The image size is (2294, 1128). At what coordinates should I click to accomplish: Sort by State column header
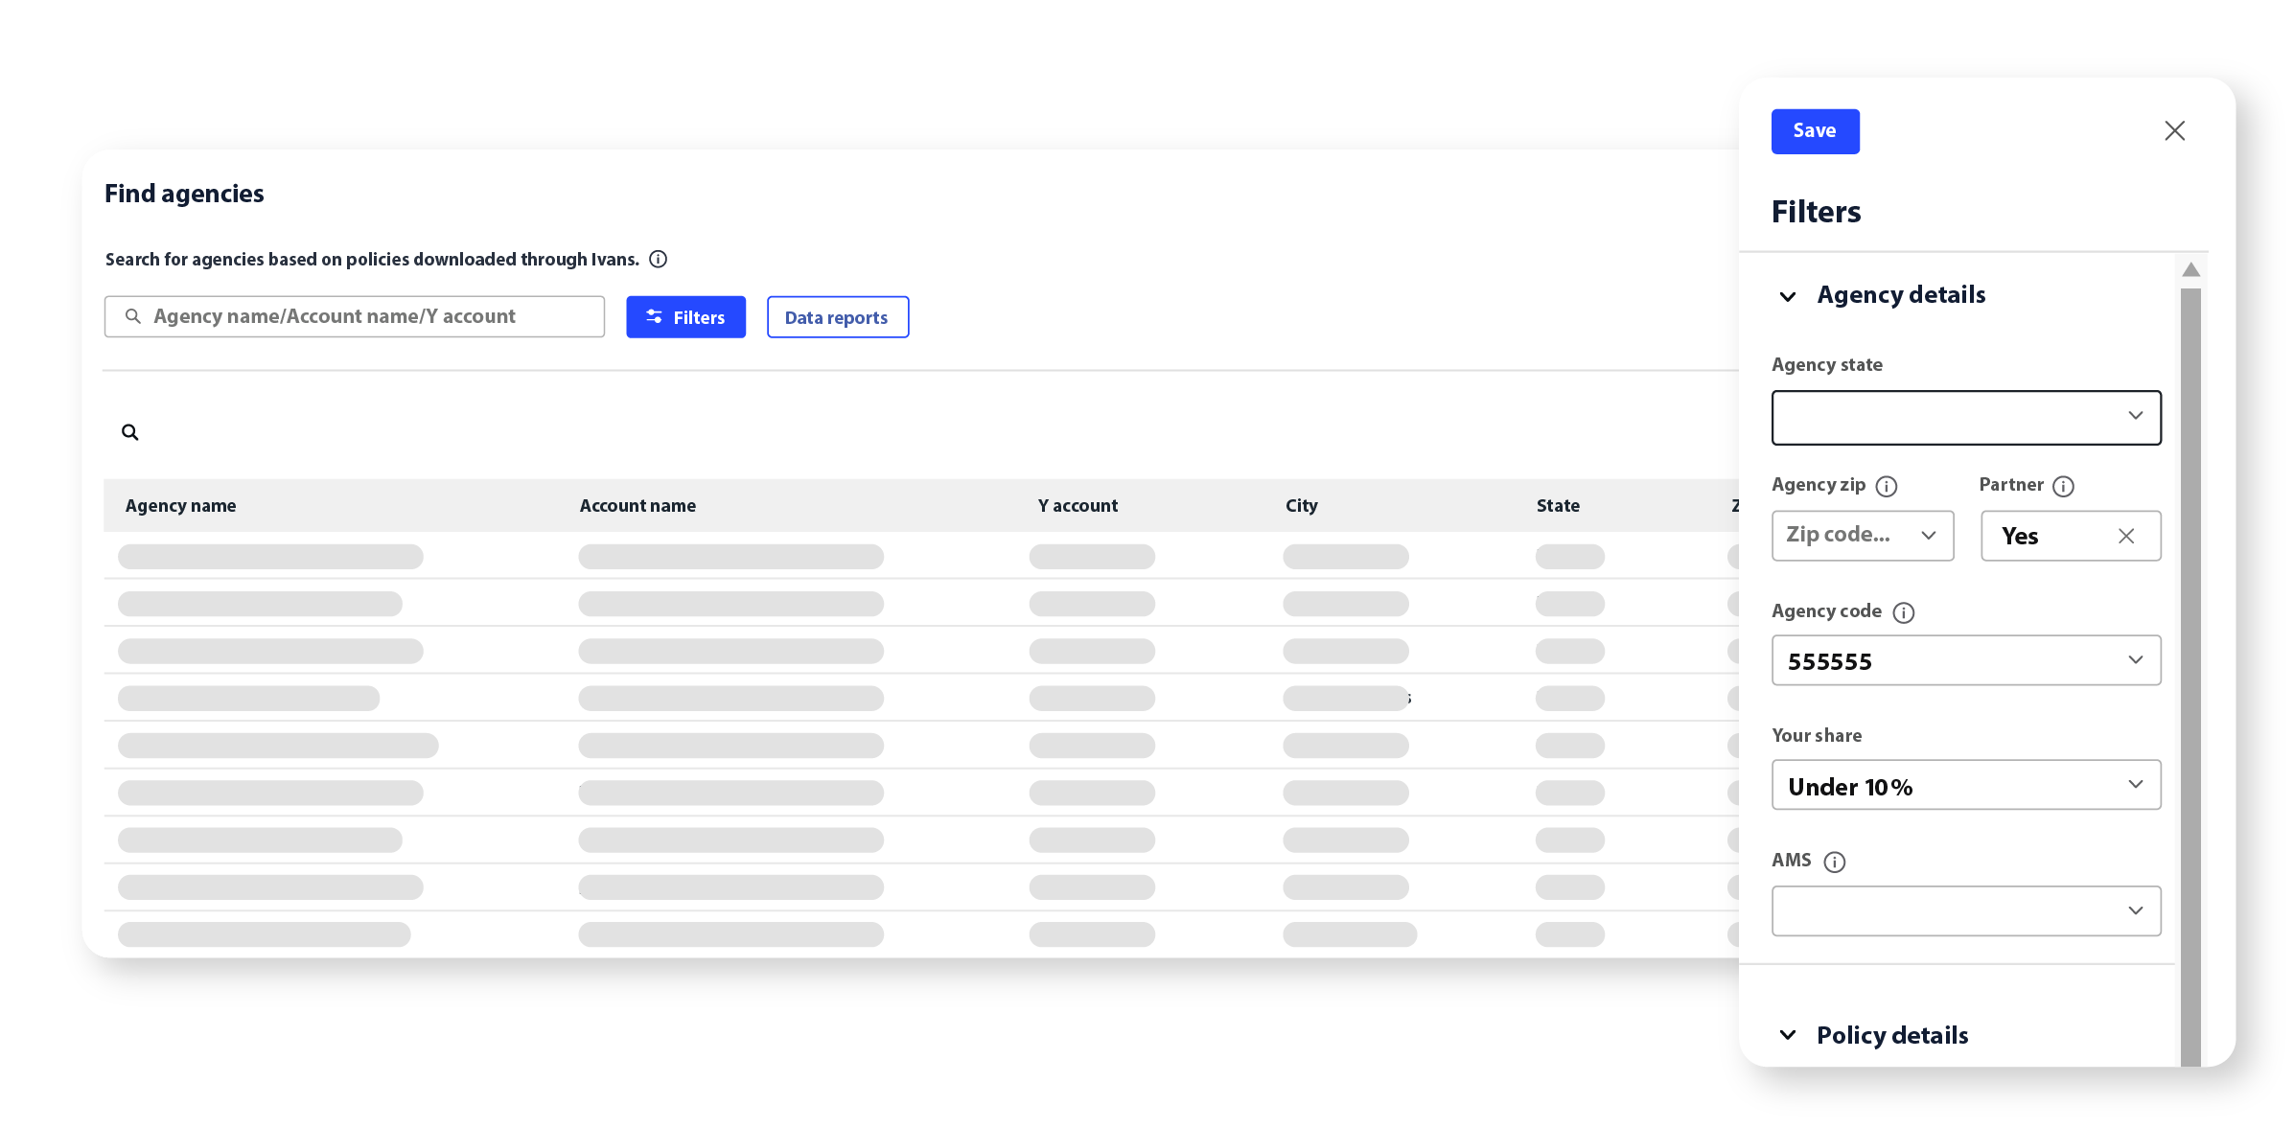point(1558,505)
